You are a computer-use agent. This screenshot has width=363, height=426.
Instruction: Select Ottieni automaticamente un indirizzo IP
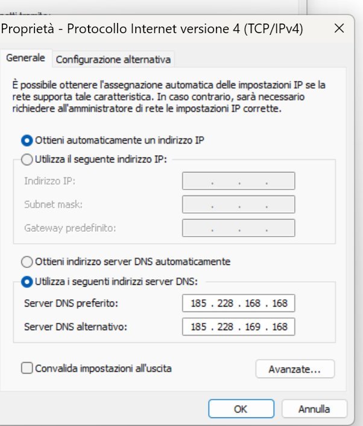27,140
